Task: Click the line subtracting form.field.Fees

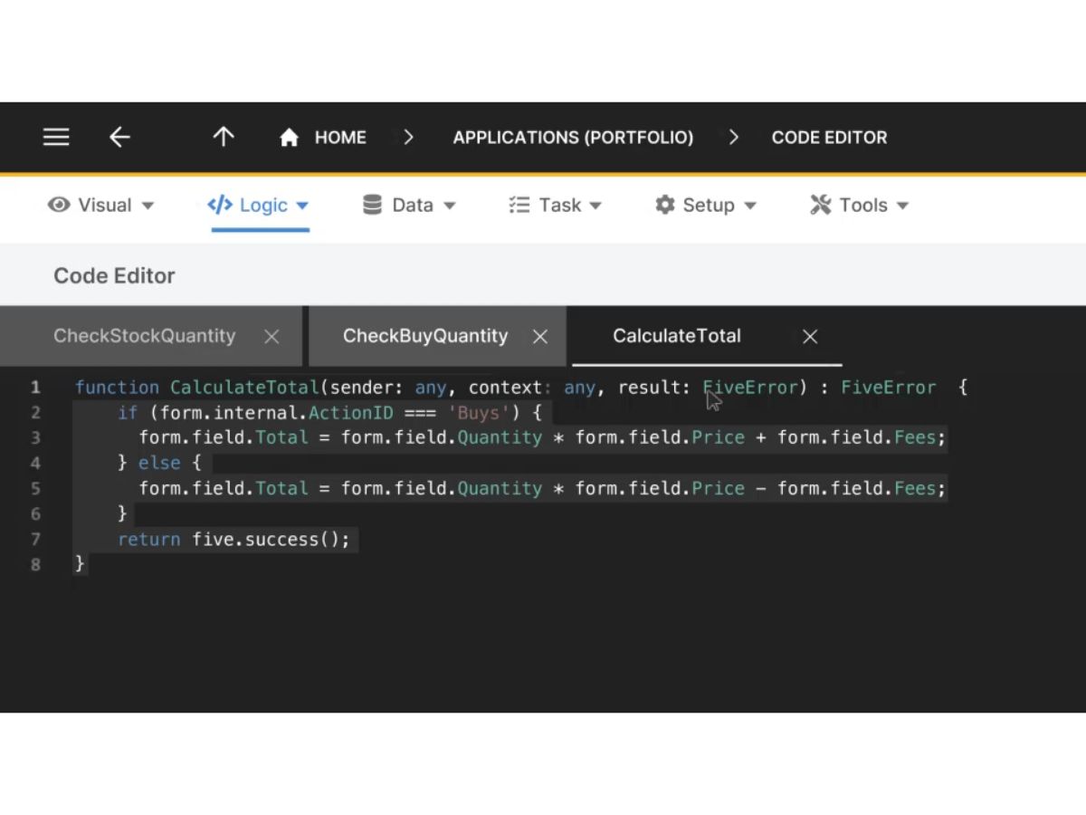Action: 542,489
